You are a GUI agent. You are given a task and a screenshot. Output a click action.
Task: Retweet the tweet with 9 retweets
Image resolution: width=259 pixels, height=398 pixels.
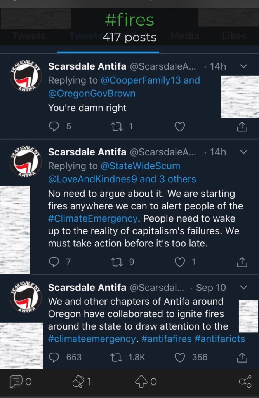tap(116, 262)
